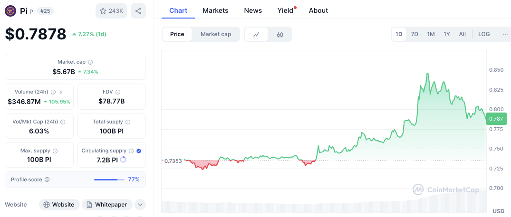Expand more website links chevron
The image size is (511, 217).
140,205
